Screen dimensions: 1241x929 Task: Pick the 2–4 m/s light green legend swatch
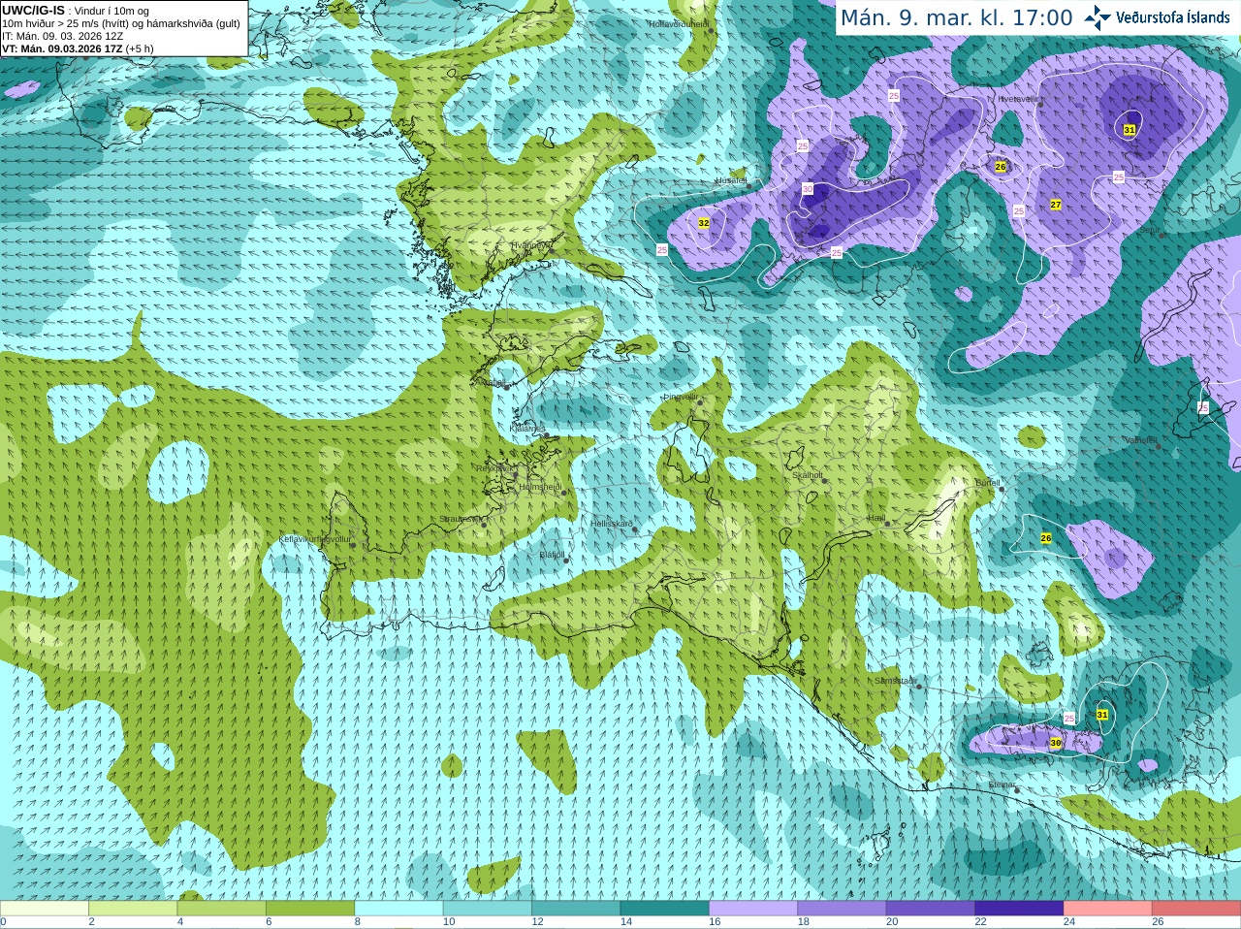pos(133,909)
